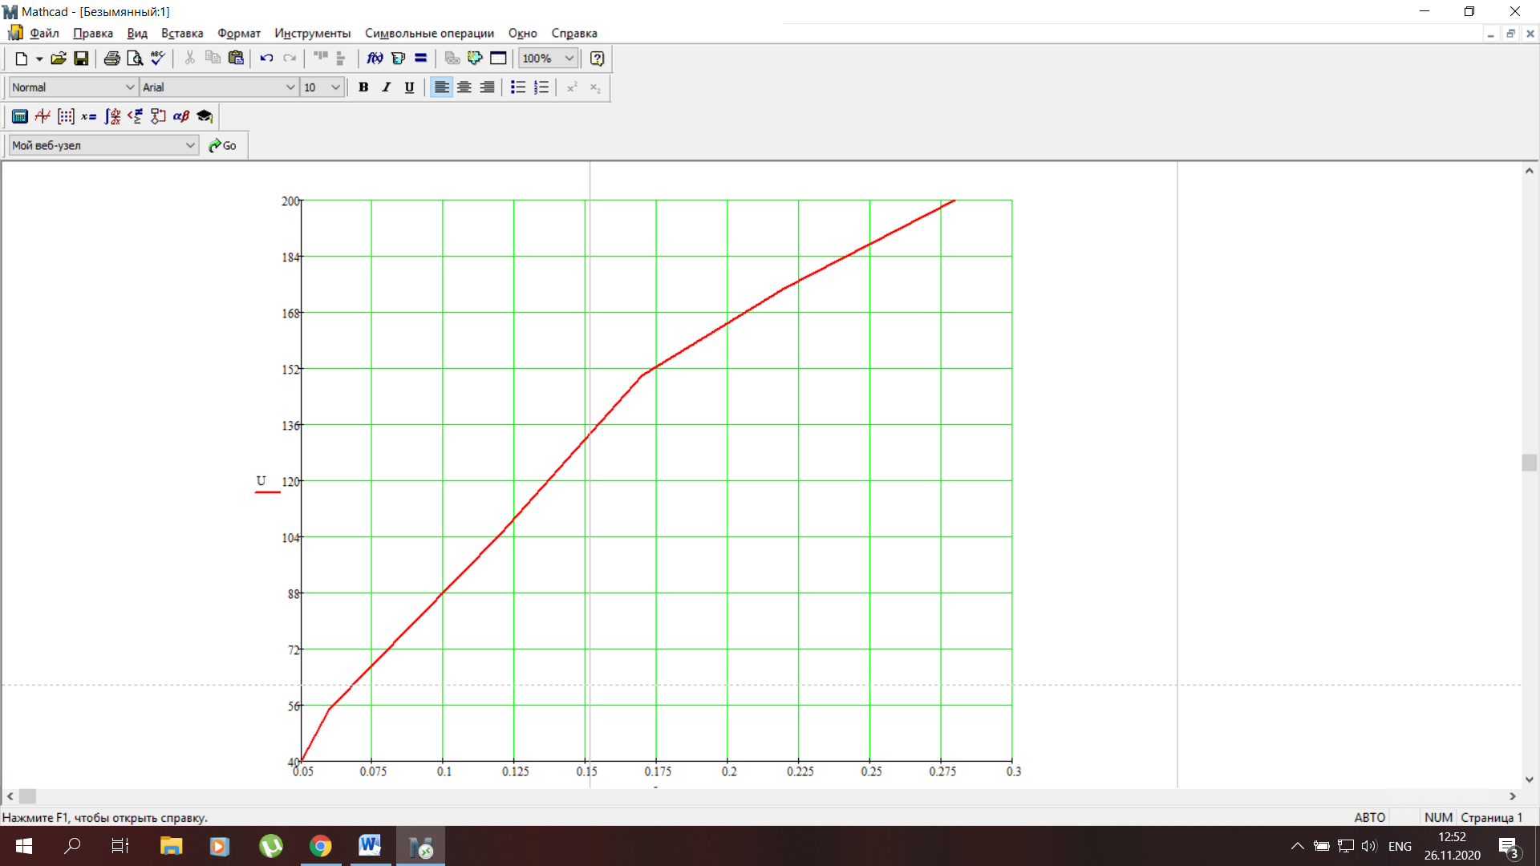The image size is (1540, 866).
Task: Click the Save diskette button
Action: pos(81,58)
